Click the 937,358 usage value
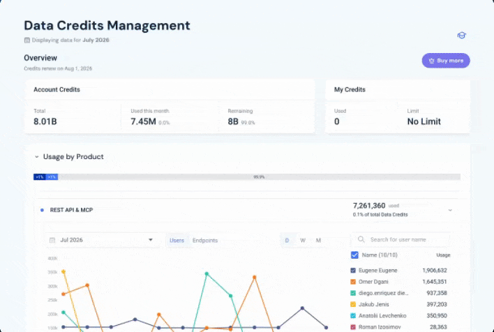The width and height of the screenshot is (494, 332). click(x=437, y=293)
